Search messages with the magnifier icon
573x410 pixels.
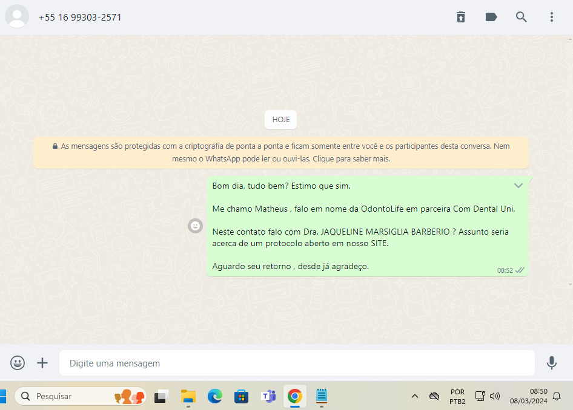click(x=521, y=17)
